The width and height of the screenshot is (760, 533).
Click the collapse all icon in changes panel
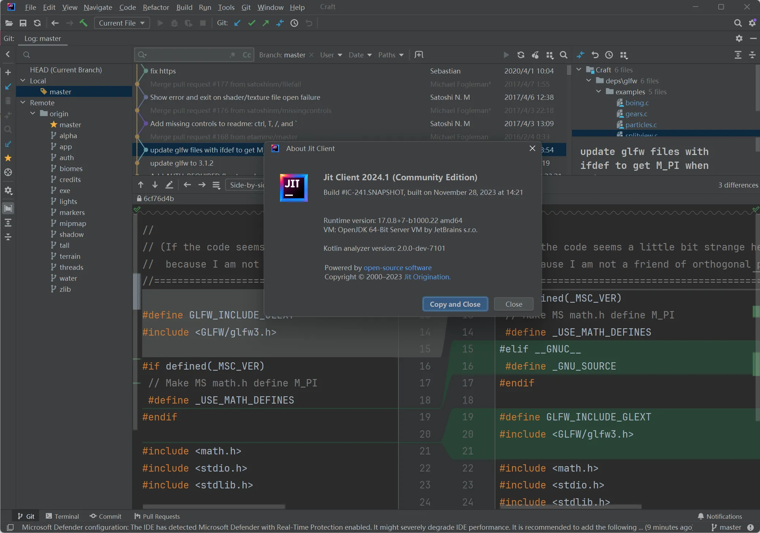[752, 55]
